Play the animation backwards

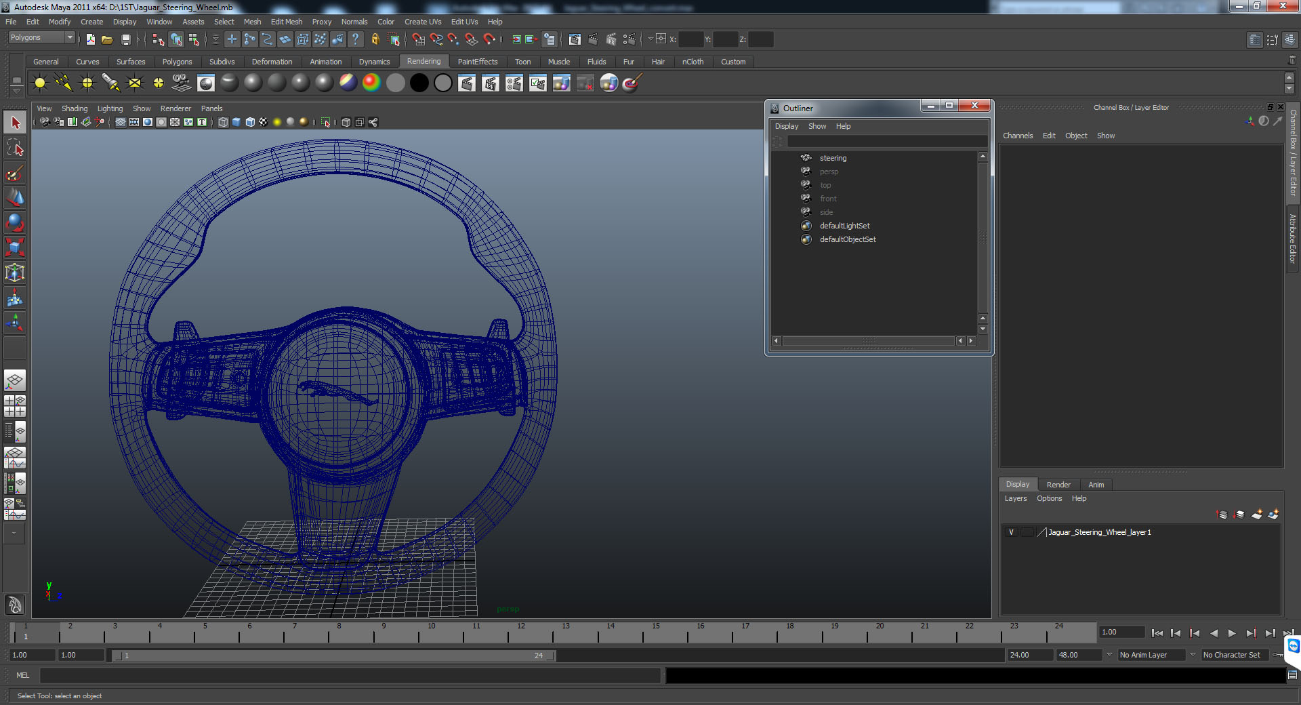[1213, 633]
